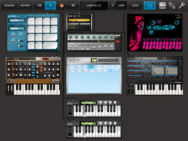The image size is (188, 141).
Task: Click the first dark button on sequencer header
Action: [x=100, y=60]
